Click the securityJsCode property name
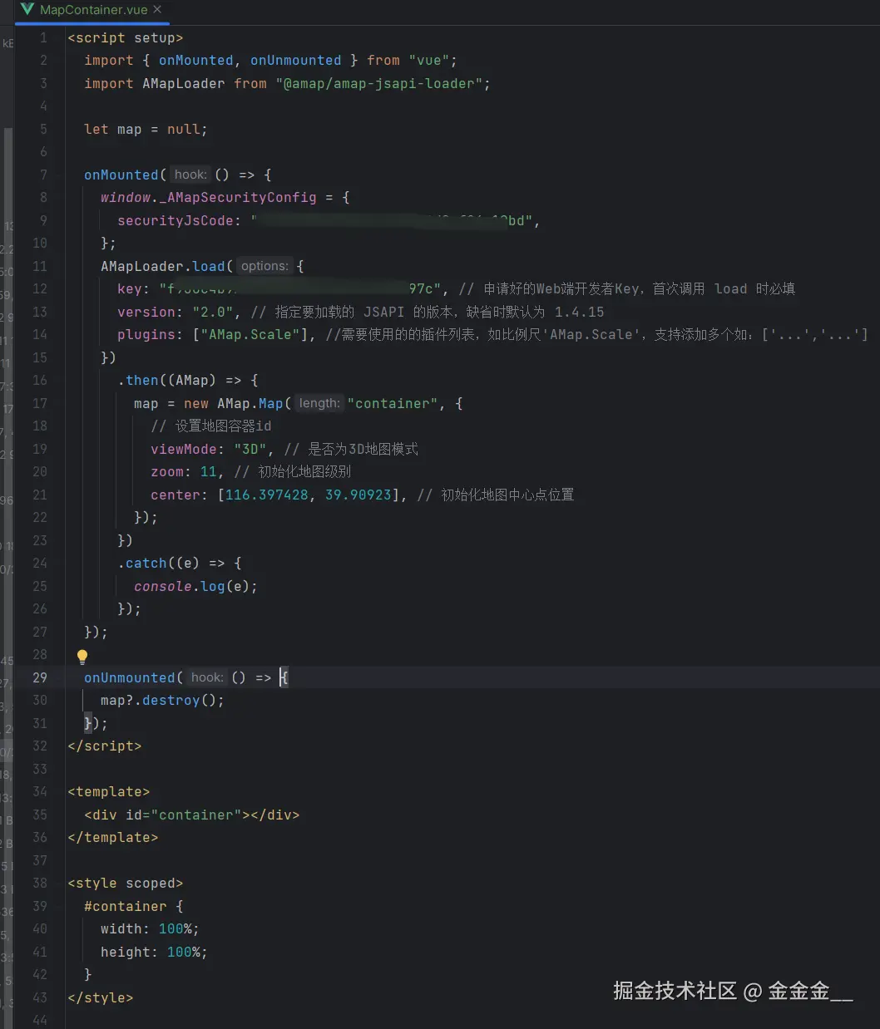This screenshot has height=1029, width=880. pos(176,220)
